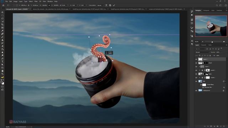Switch to the Histogram tab

point(206,10)
